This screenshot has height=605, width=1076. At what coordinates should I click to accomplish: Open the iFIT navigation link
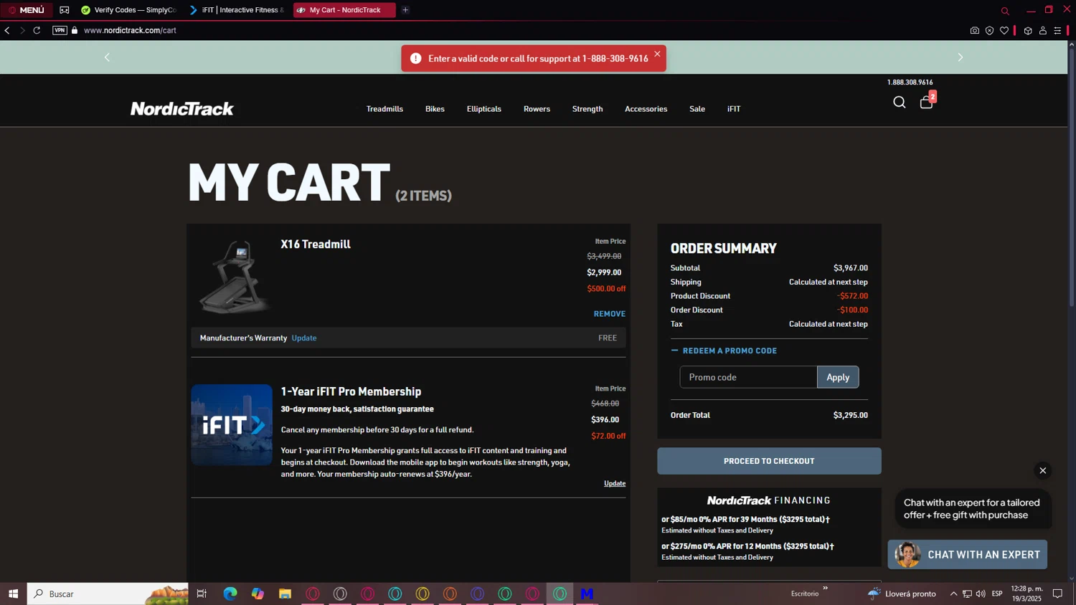click(x=734, y=109)
